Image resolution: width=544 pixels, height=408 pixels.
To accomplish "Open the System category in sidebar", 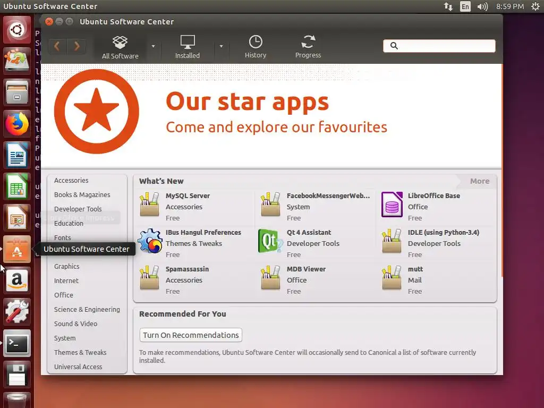I will pos(65,338).
